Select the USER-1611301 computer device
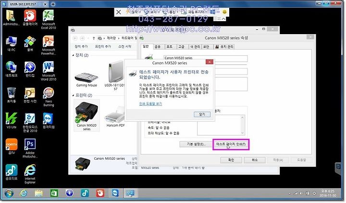This screenshot has width=346, height=203. point(115,76)
